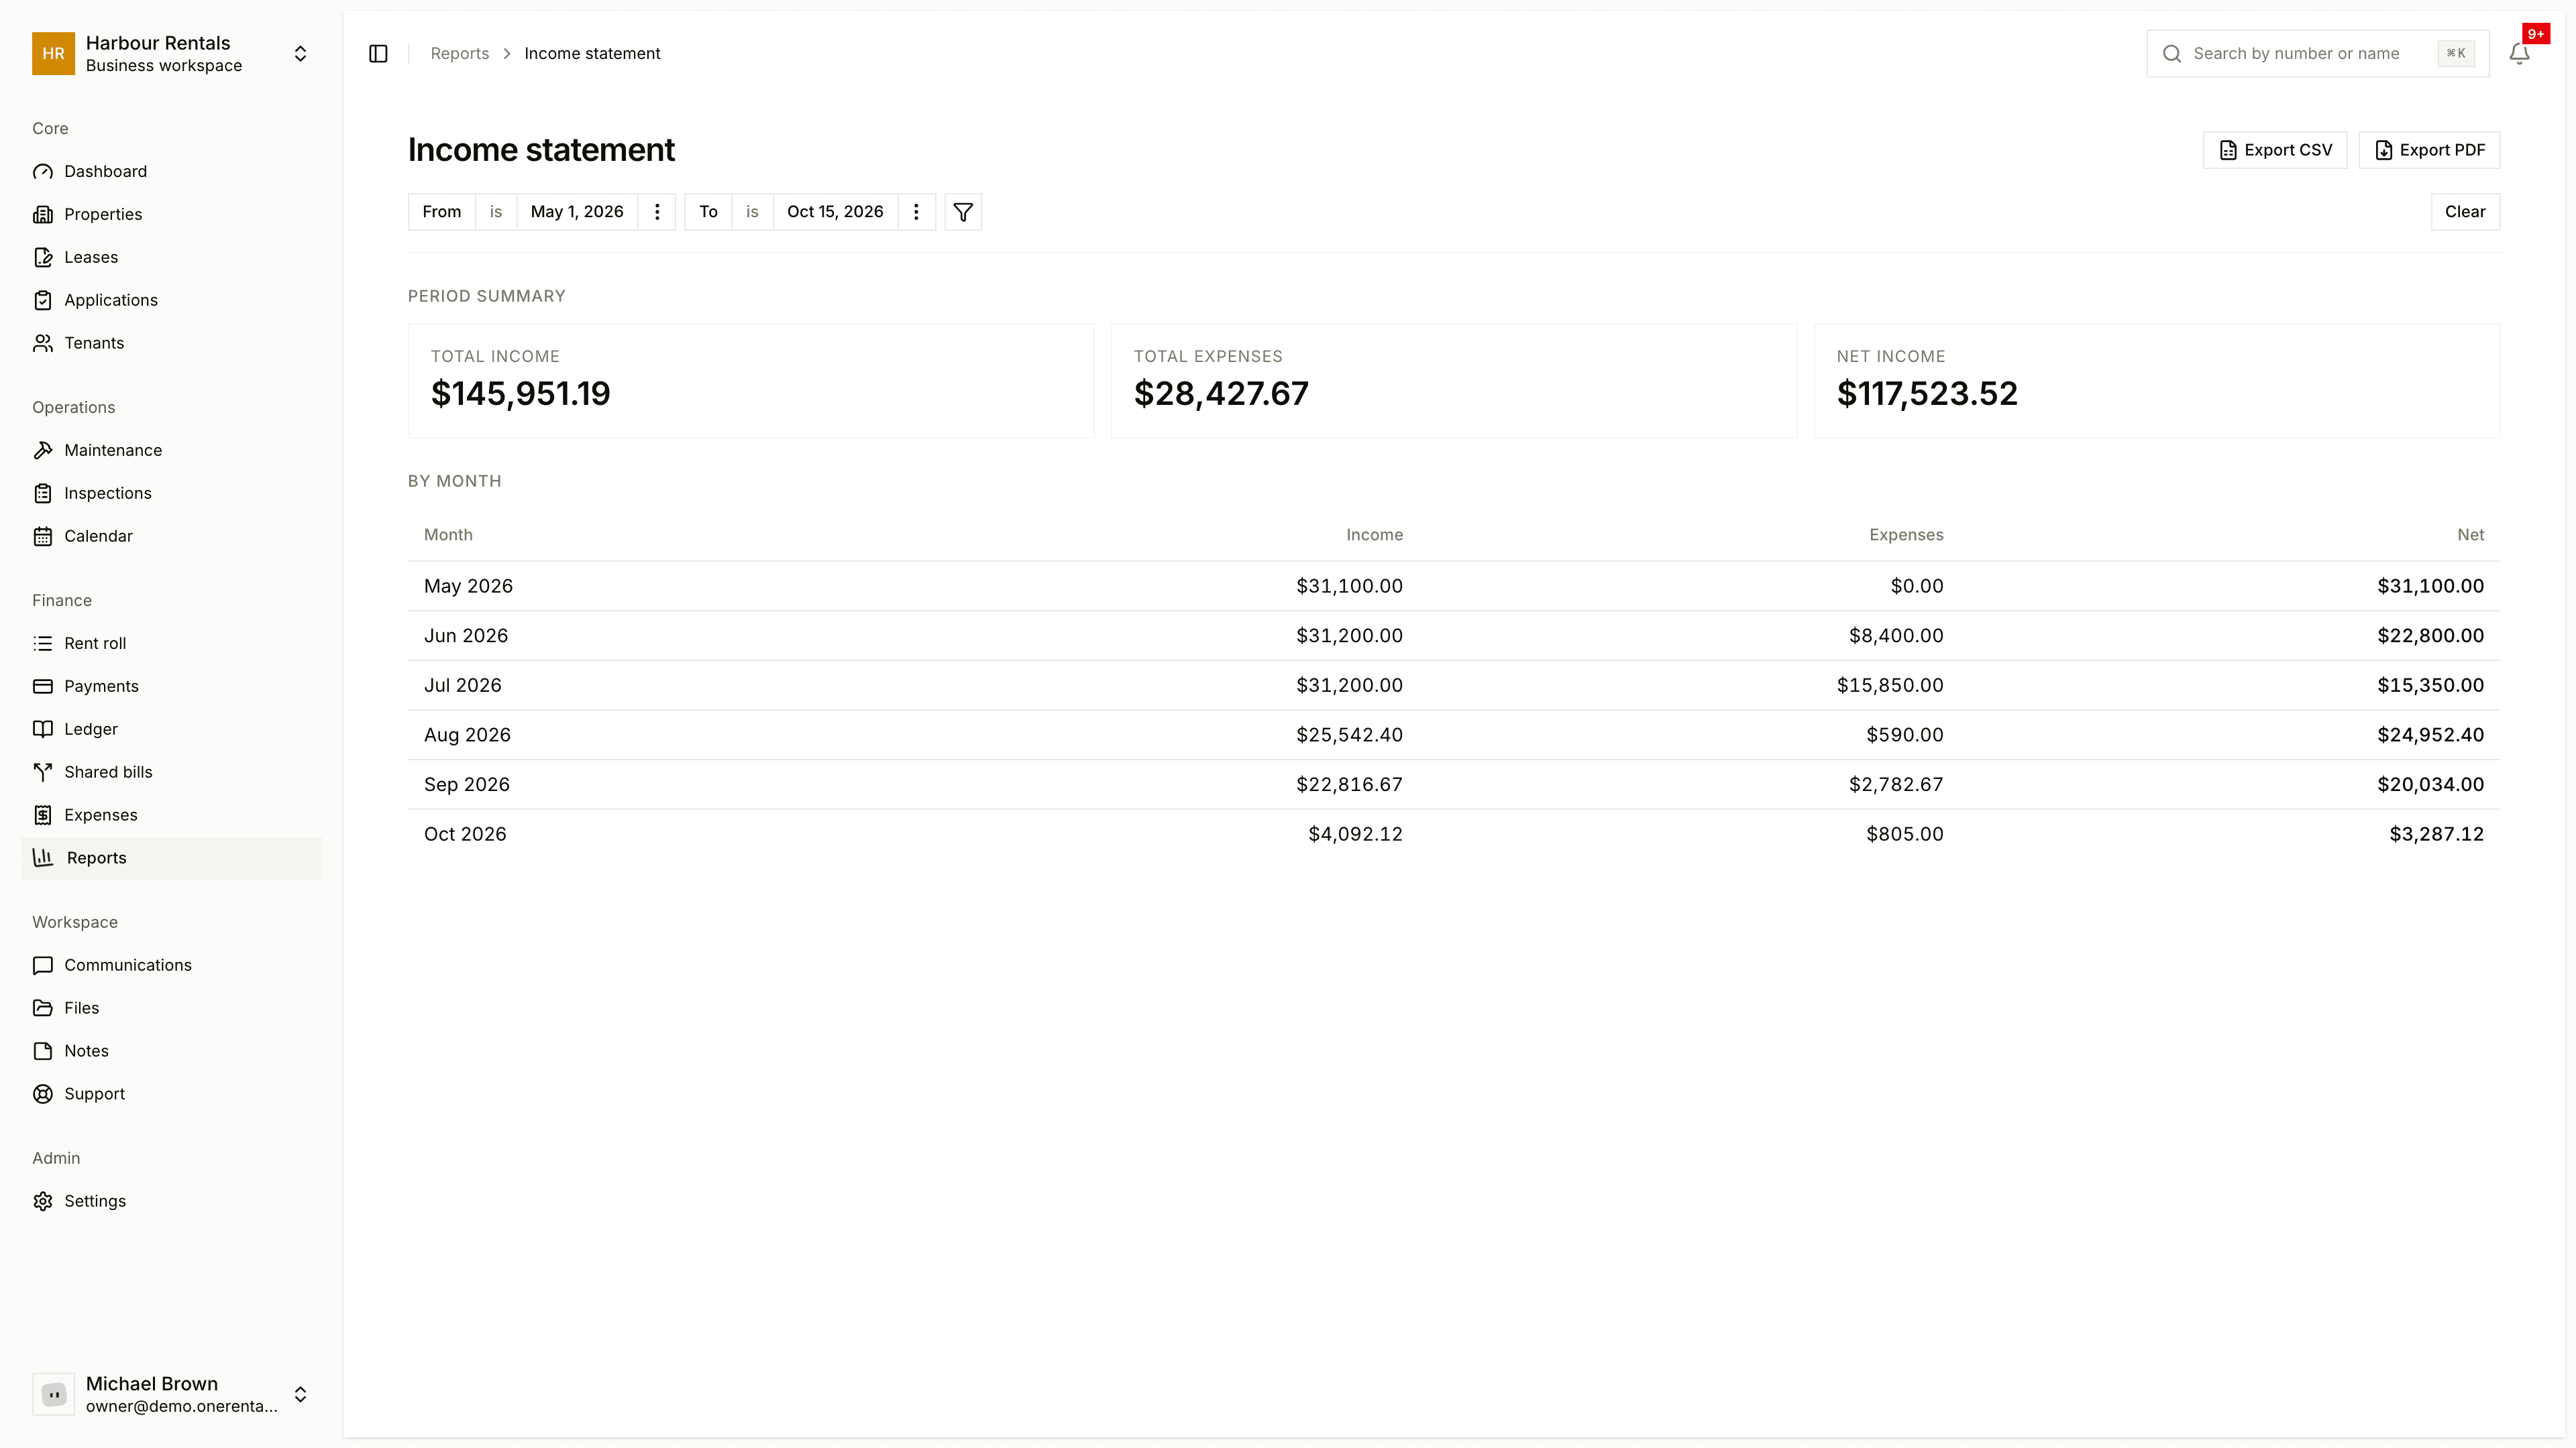2576x1448 pixels.
Task: Click the Maintenance hammer icon
Action: pos(43,450)
